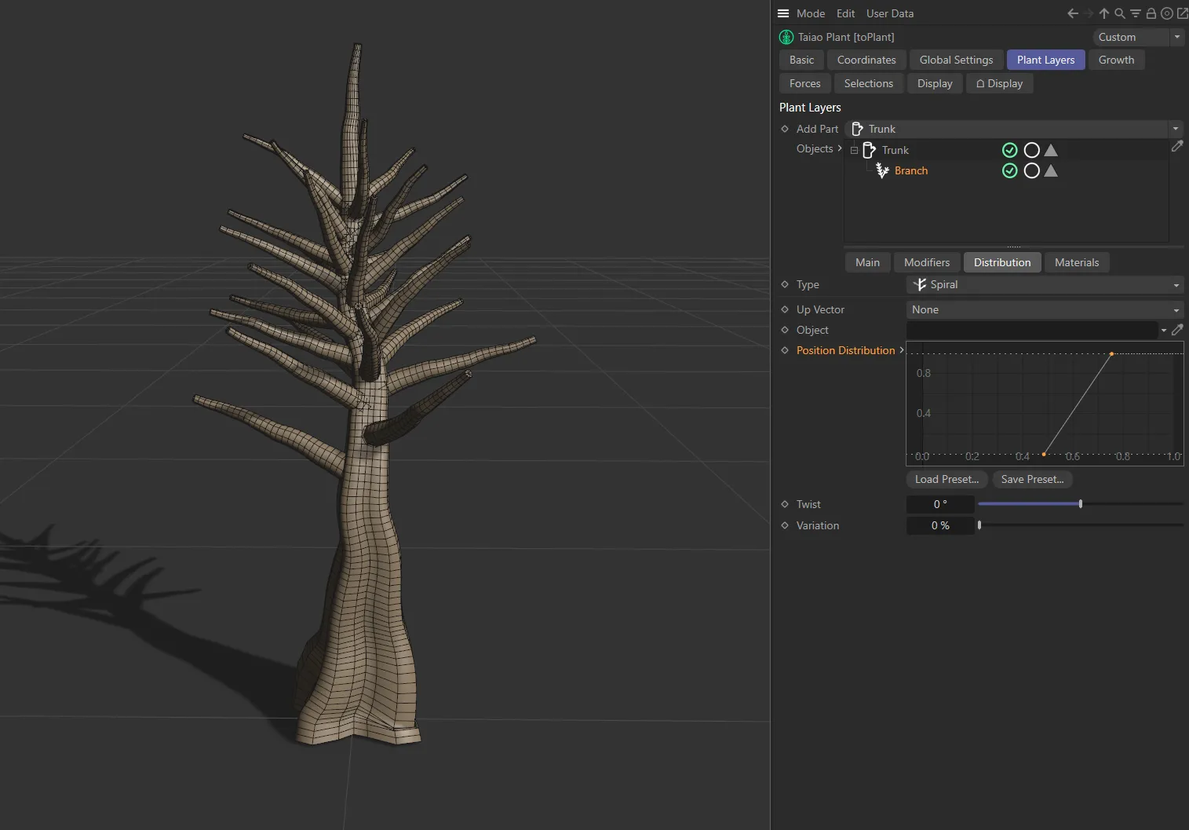
Task: Collapse the Trunk tree node
Action: pyautogui.click(x=855, y=150)
